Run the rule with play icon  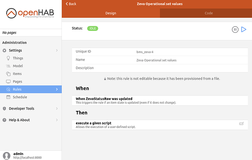(244, 29)
